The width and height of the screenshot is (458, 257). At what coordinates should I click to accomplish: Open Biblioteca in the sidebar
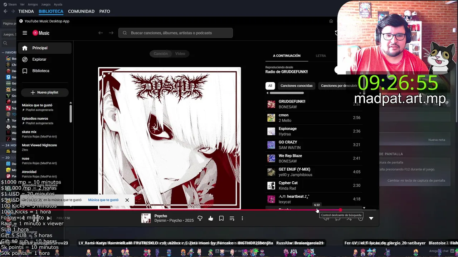[45, 71]
